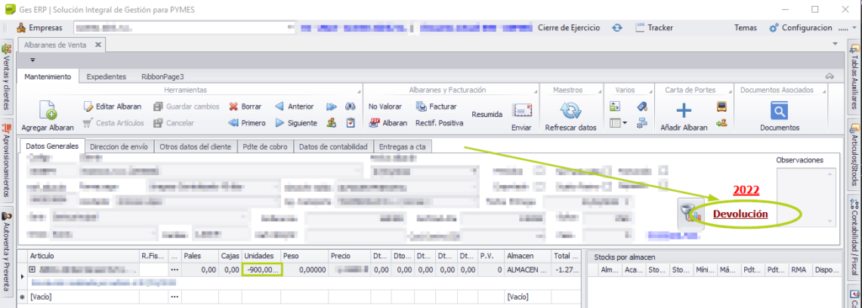Image resolution: width=862 pixels, height=308 pixels.
Task: Collapse the ribbon with chevron
Action: [x=829, y=77]
